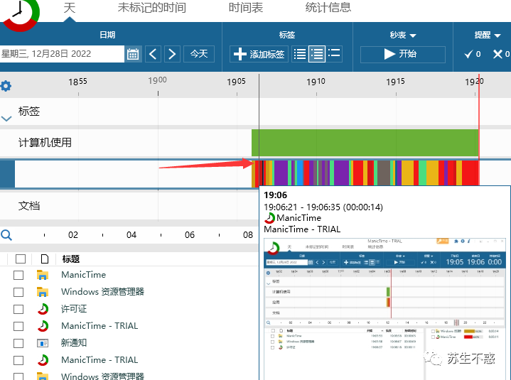Click the 标题 column header
This screenshot has width=511, height=380.
71,259
